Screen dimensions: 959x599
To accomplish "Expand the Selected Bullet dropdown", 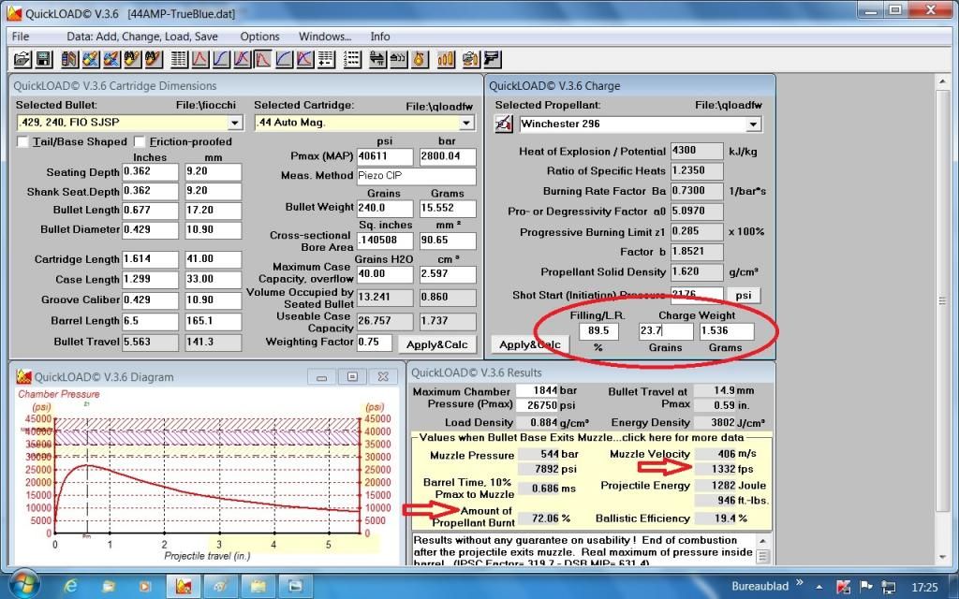I will pyautogui.click(x=234, y=123).
